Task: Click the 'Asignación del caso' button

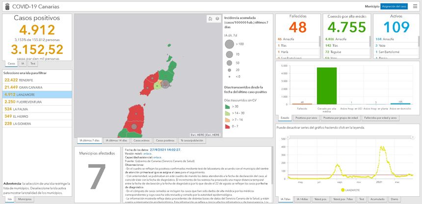Action: (x=394, y=6)
